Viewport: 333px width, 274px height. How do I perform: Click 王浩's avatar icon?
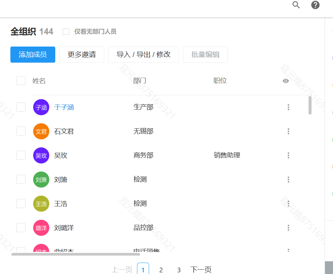tap(41, 204)
